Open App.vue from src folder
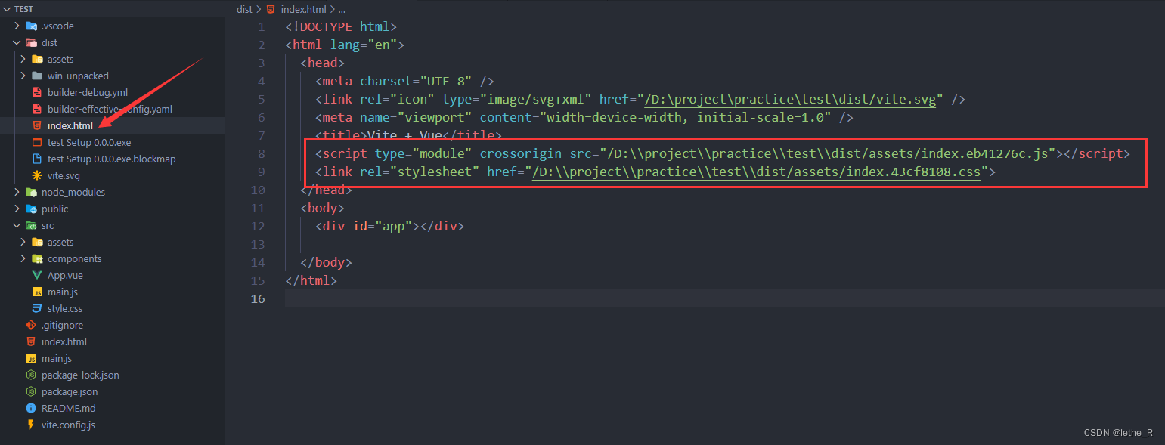 [66, 275]
